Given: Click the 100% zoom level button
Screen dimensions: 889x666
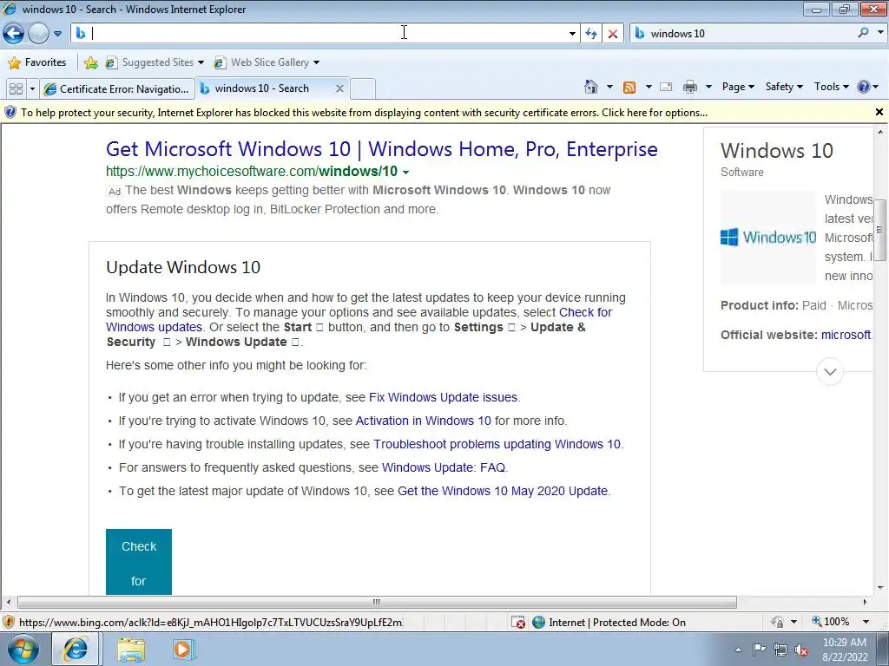Looking at the screenshot, I should coord(831,622).
